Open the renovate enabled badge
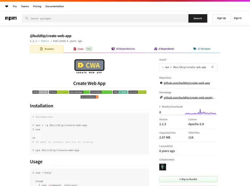 (x=137, y=92)
